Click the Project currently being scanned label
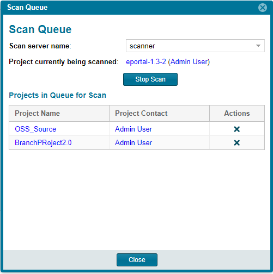273x274 pixels. tap(64, 62)
